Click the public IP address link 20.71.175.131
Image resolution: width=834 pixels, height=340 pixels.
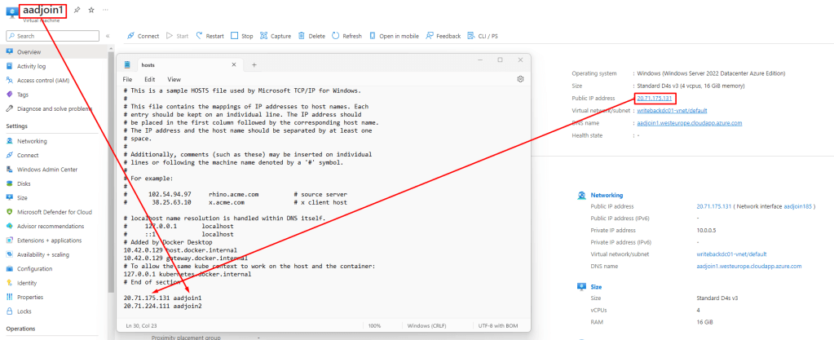click(x=660, y=98)
